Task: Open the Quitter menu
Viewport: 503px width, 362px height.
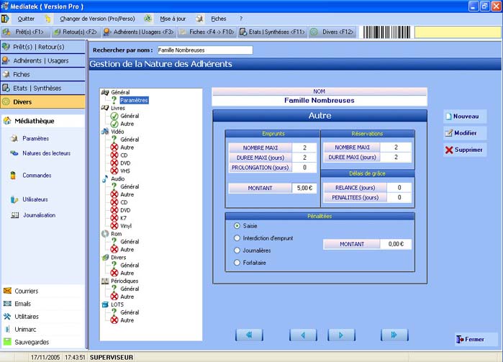Action: coord(26,19)
